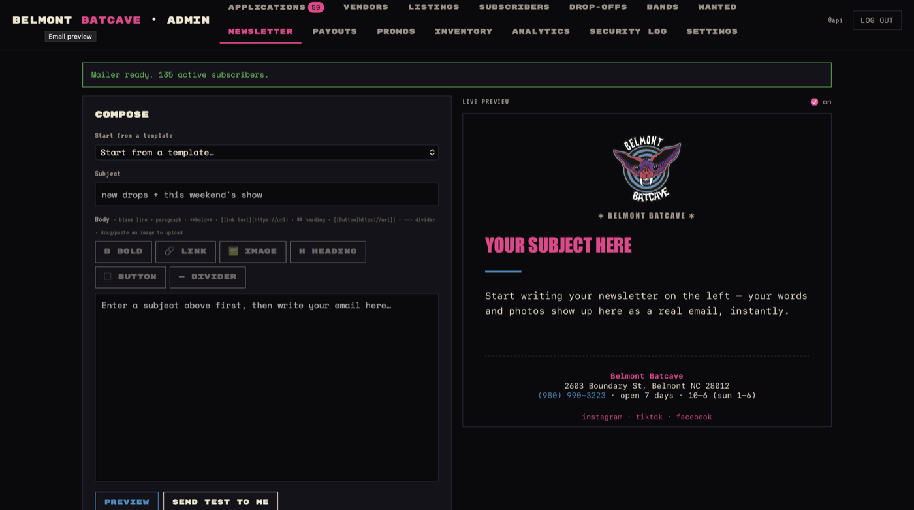Open the facebook link in preview footer
The width and height of the screenshot is (914, 510).
click(x=693, y=417)
